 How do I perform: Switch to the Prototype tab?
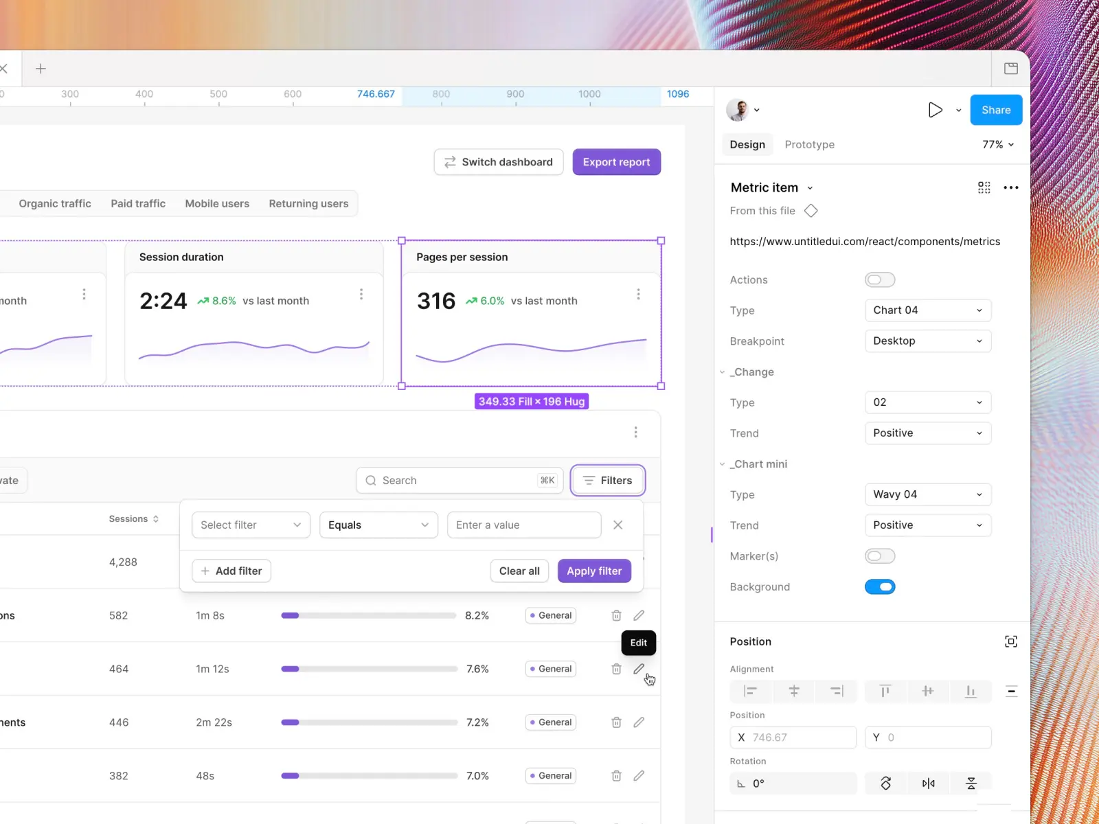[x=810, y=144]
